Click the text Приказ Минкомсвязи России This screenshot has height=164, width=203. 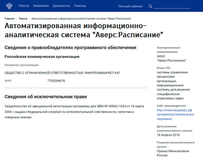pos(173,153)
